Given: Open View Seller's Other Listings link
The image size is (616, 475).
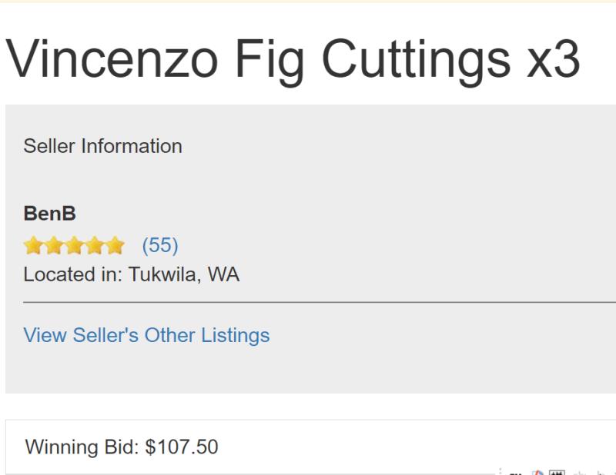Looking at the screenshot, I should 146,335.
